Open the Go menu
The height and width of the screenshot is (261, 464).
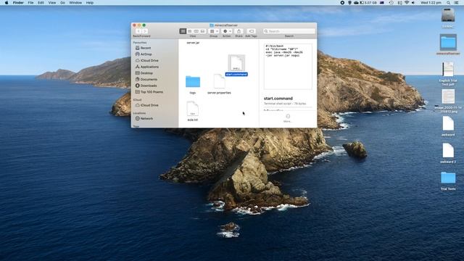pos(62,3)
